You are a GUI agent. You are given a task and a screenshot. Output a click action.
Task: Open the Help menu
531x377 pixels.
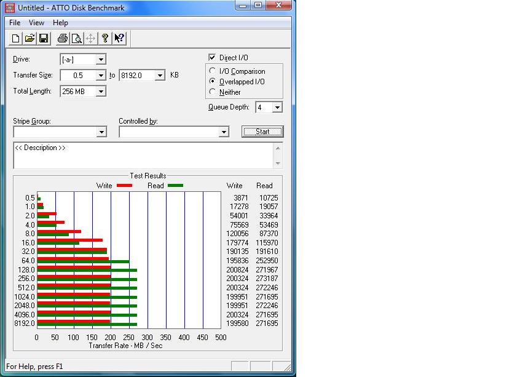[60, 23]
